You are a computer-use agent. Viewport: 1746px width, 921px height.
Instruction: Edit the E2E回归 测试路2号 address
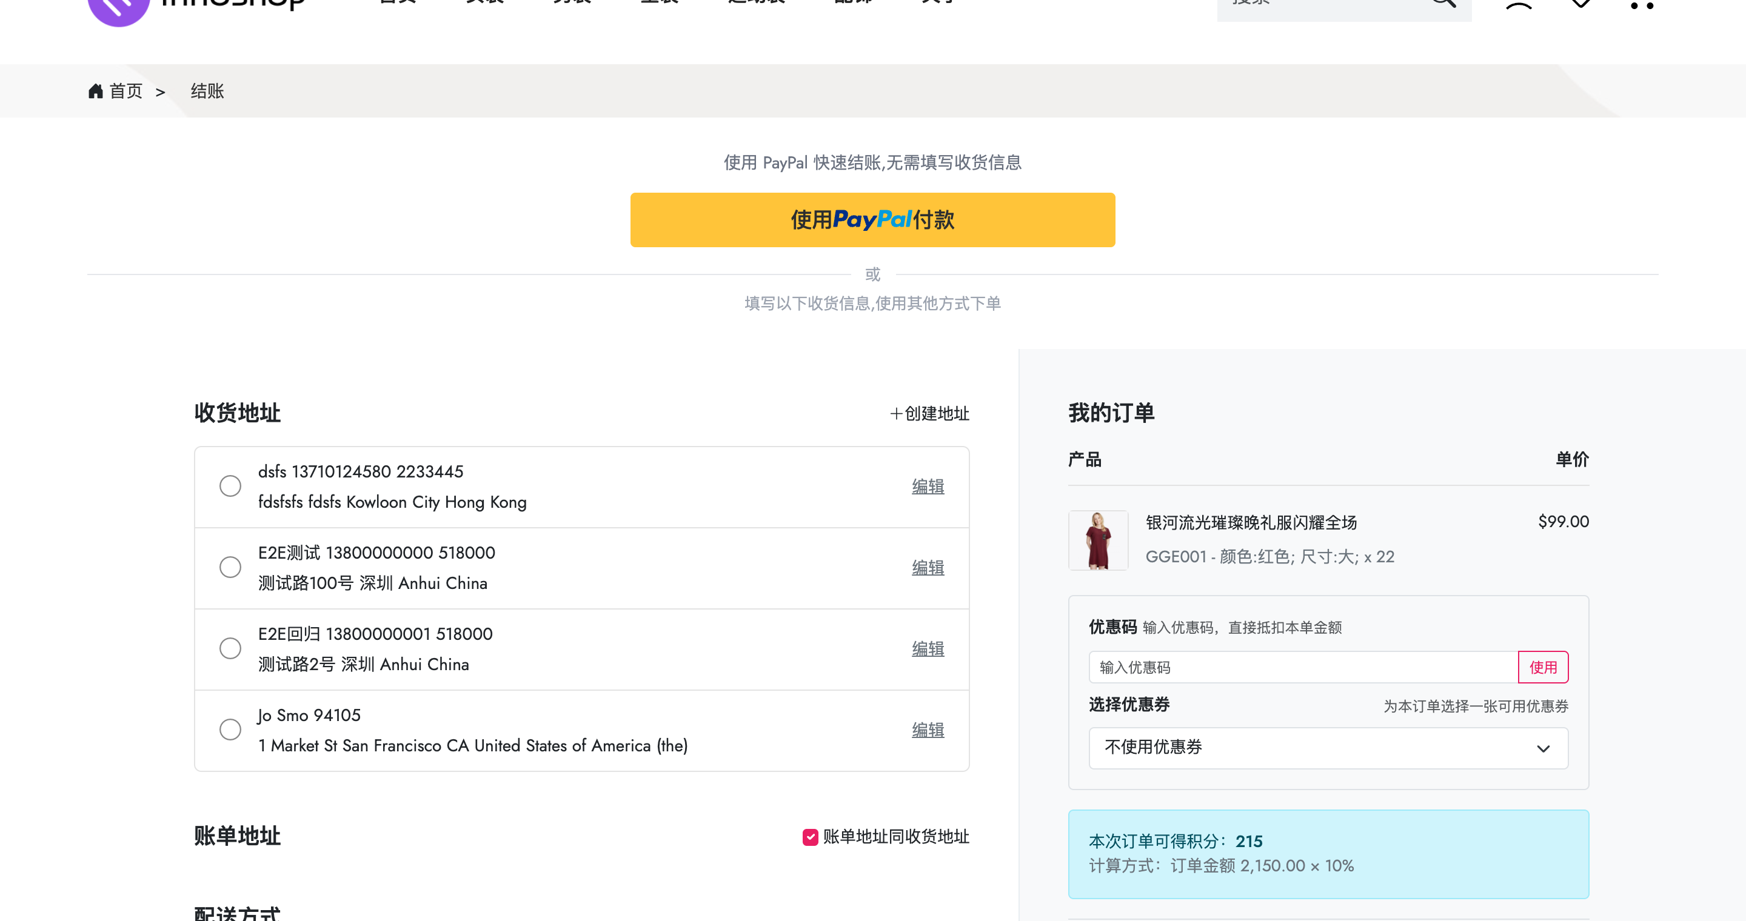928,650
